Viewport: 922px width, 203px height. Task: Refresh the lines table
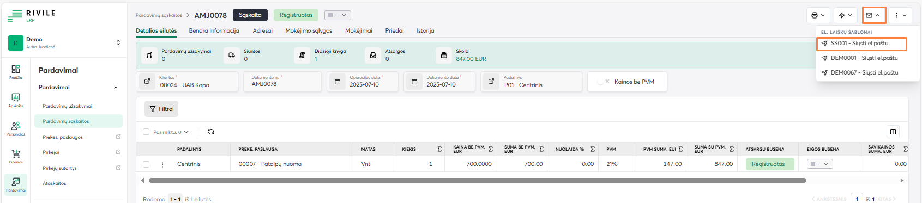coord(211,132)
